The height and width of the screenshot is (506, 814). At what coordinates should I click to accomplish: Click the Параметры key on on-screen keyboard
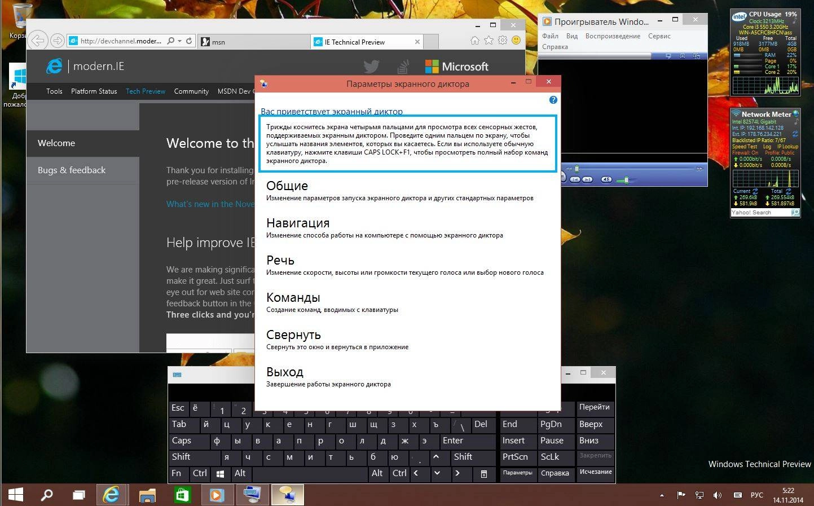[518, 474]
